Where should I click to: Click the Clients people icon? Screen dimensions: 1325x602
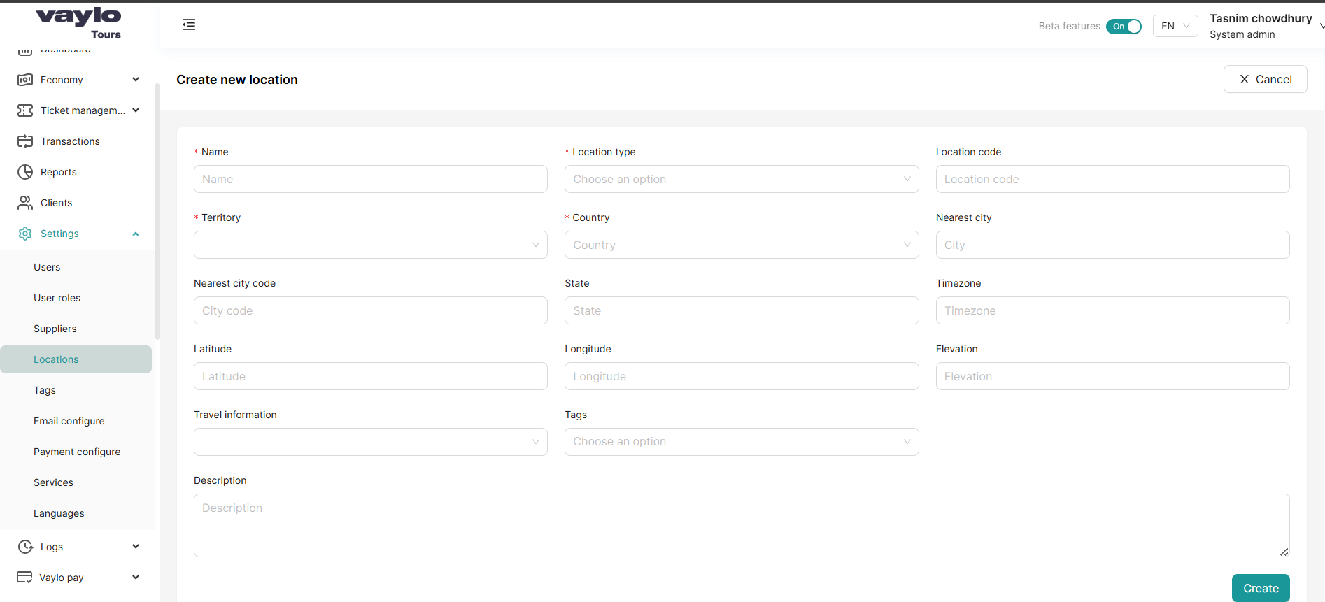25,203
